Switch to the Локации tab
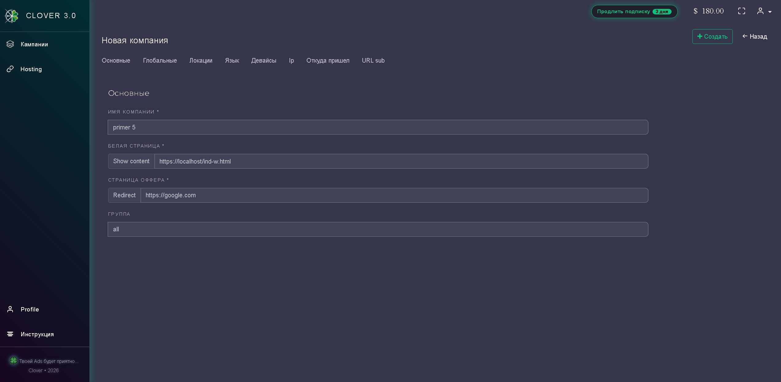 (x=201, y=61)
